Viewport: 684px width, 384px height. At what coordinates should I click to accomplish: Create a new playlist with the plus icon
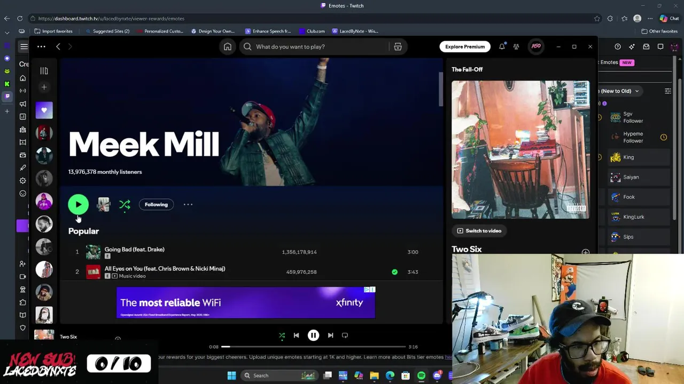(x=44, y=87)
